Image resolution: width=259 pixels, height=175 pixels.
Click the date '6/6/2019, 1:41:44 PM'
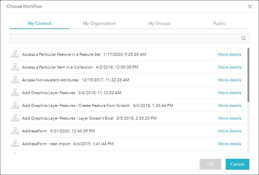coord(93,144)
